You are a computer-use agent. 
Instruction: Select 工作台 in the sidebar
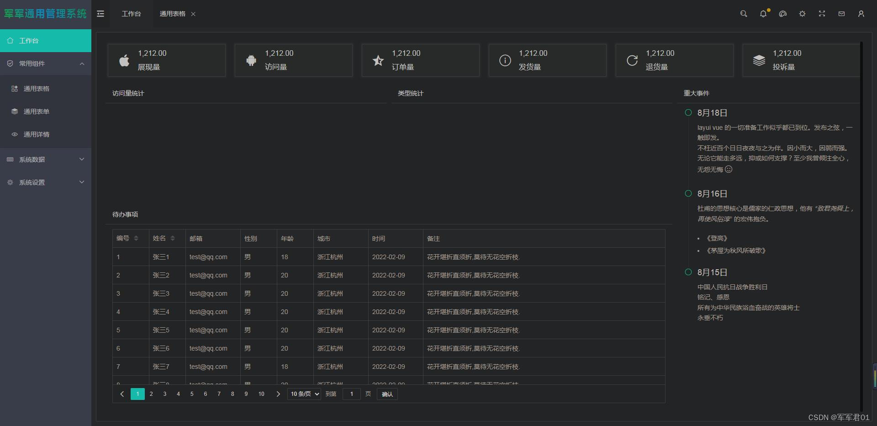point(46,41)
